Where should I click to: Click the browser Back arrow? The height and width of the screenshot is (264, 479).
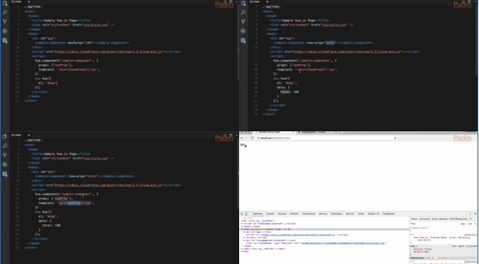[x=241, y=138]
